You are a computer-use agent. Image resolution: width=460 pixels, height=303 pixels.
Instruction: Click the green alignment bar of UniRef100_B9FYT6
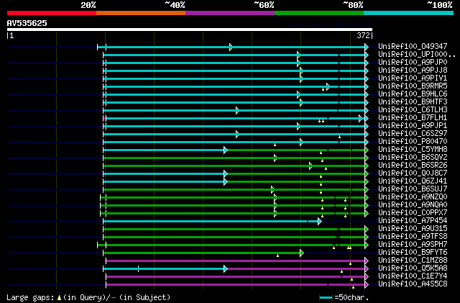(x=201, y=253)
